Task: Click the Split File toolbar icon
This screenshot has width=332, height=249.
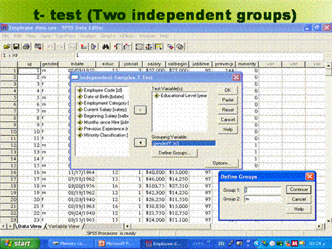Action: 139,47
